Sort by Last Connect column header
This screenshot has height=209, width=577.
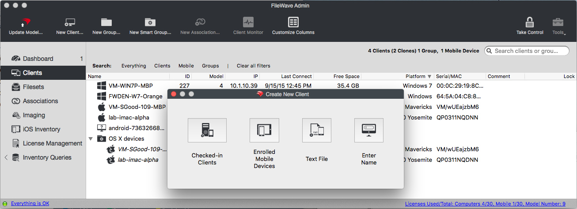(287, 76)
